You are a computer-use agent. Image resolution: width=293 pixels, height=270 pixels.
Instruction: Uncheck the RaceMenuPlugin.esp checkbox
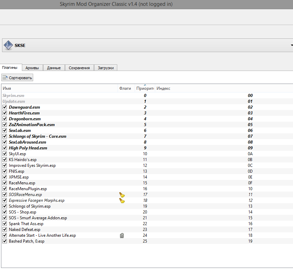coord(5,189)
